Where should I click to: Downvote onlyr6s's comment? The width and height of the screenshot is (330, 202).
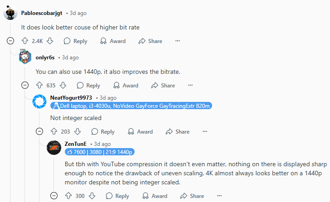pos(63,85)
